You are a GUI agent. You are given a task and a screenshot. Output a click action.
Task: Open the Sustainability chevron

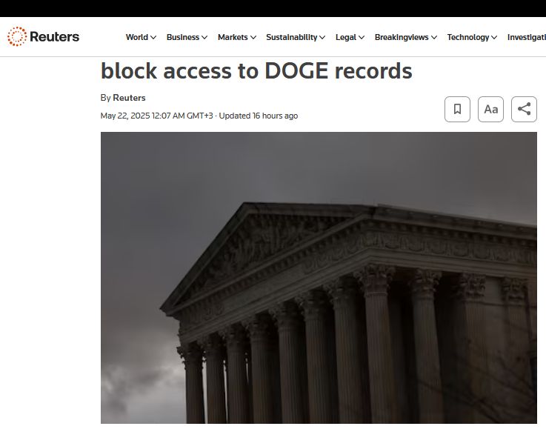tap(322, 38)
